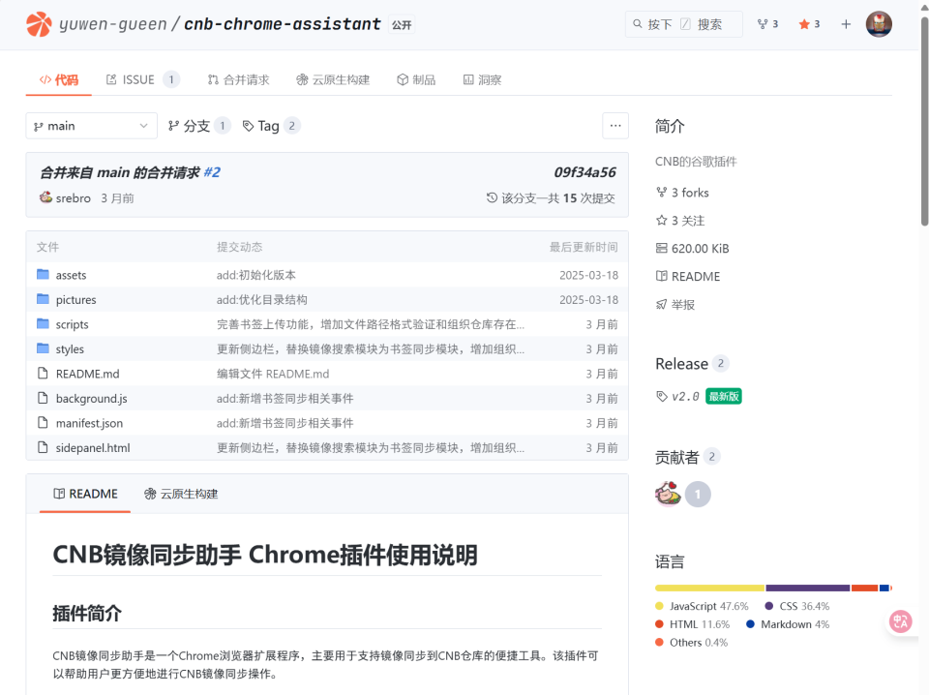
Task: Open the 制品 tab
Action: coord(416,79)
